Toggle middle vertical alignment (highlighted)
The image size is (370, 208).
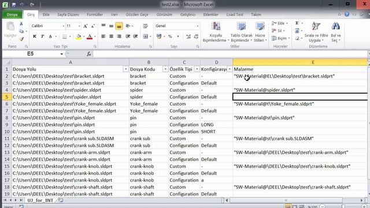(x=119, y=26)
